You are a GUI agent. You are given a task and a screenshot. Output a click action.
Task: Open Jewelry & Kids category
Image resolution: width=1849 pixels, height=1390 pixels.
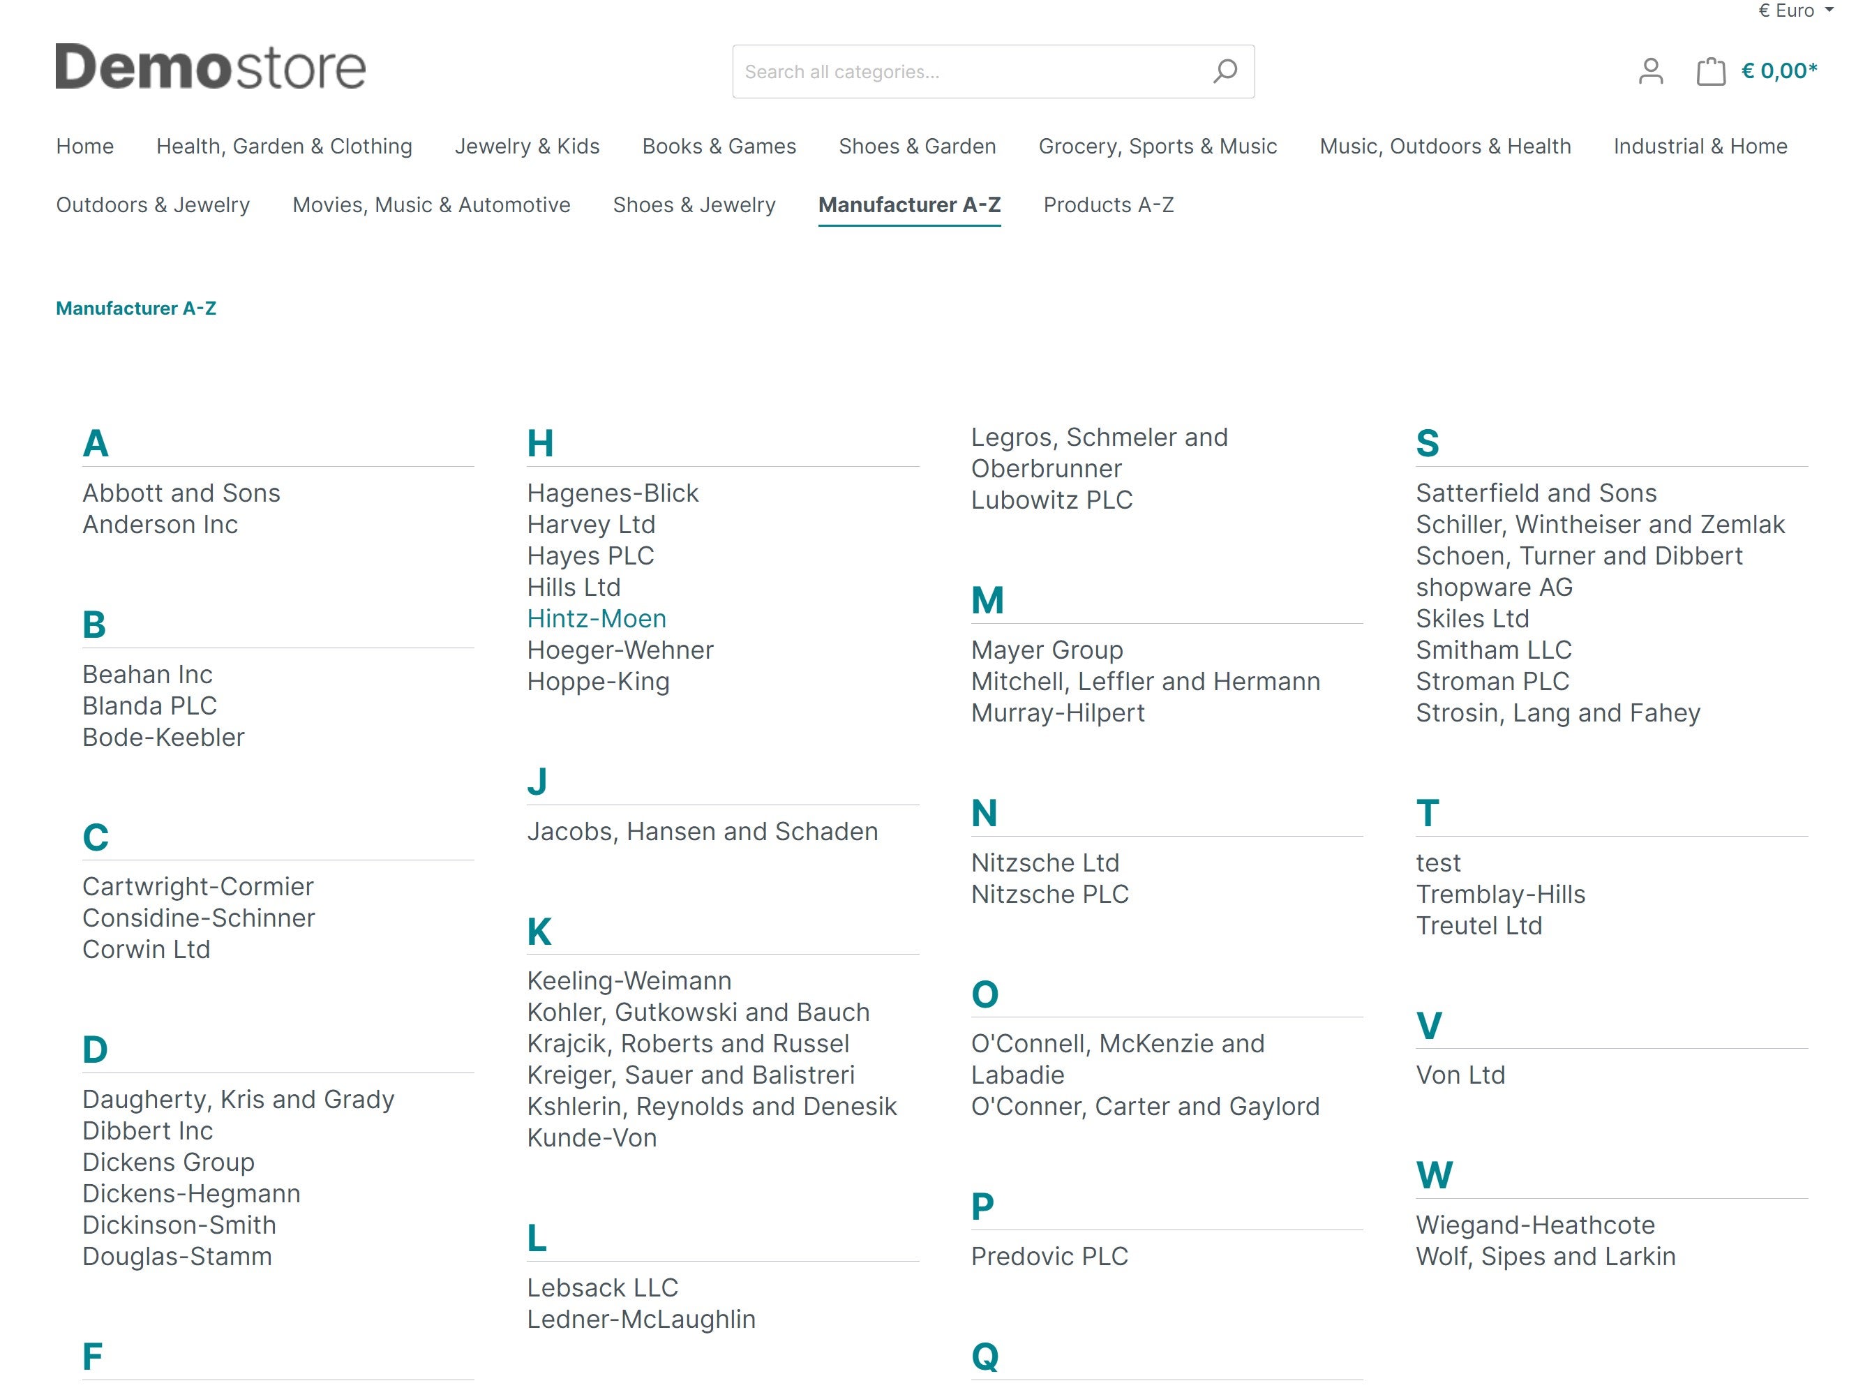527,147
